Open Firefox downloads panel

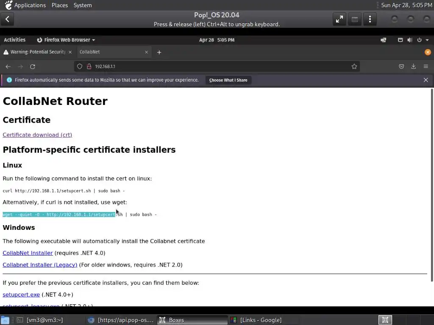pyautogui.click(x=414, y=66)
